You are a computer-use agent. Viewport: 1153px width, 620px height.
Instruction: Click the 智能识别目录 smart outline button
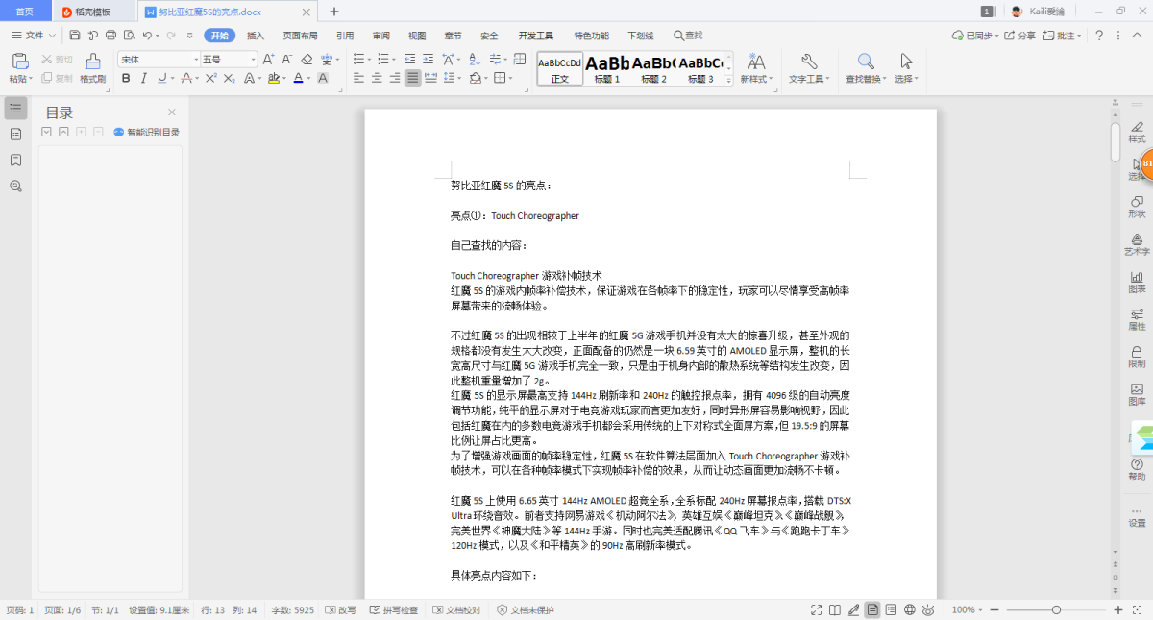coord(146,132)
